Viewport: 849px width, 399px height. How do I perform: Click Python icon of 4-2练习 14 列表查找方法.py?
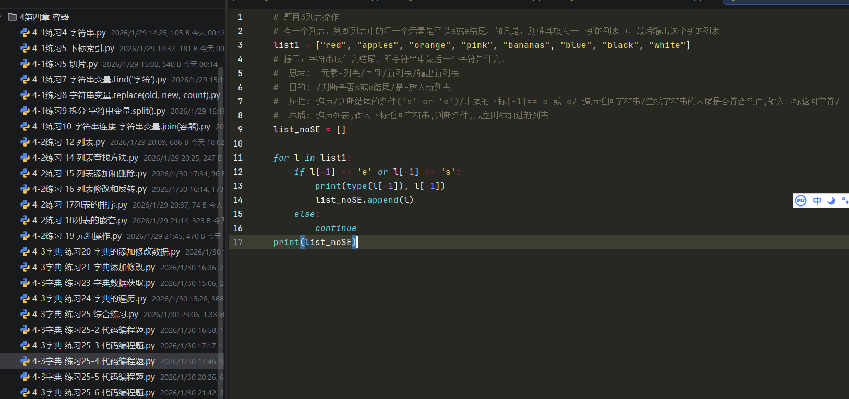click(x=25, y=158)
